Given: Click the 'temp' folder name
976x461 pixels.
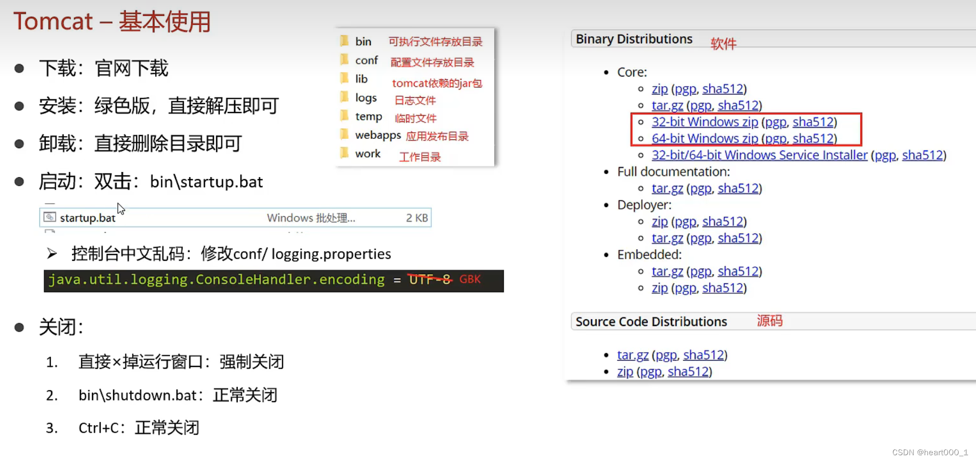Looking at the screenshot, I should 369,117.
